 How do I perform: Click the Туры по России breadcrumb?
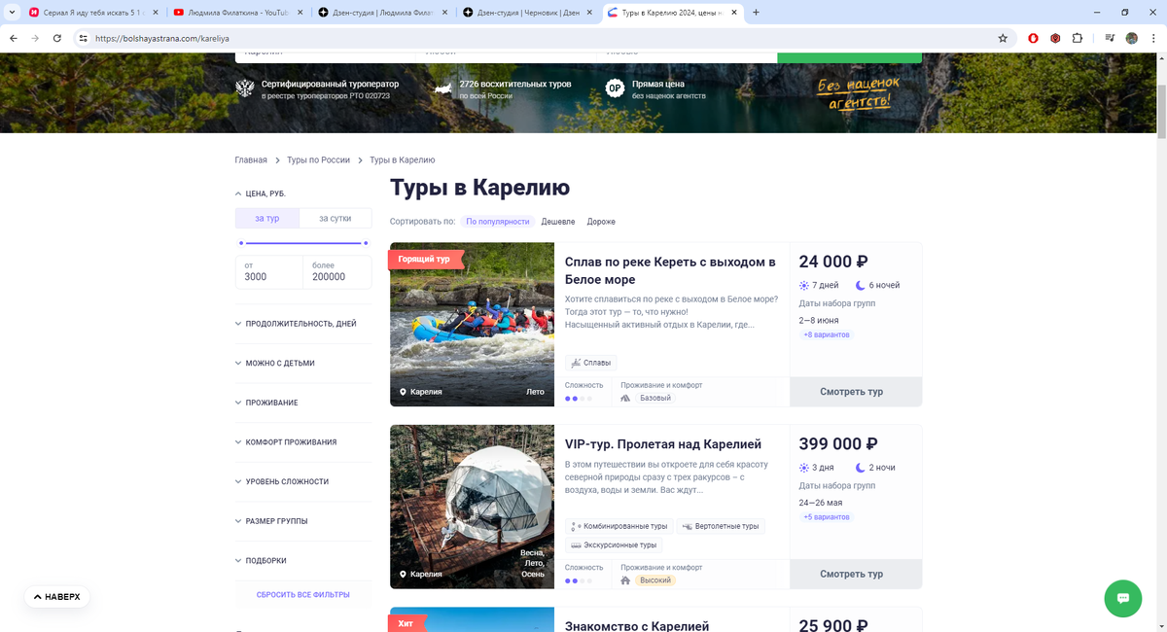[318, 159]
